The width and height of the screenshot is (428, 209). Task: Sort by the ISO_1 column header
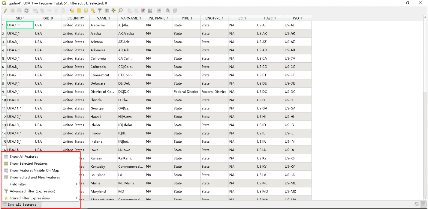pos(297,18)
